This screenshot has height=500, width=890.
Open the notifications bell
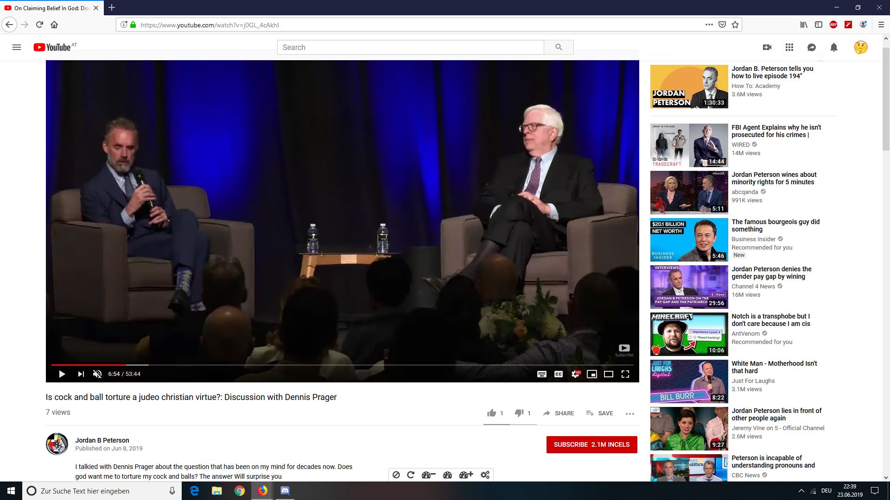click(x=834, y=47)
